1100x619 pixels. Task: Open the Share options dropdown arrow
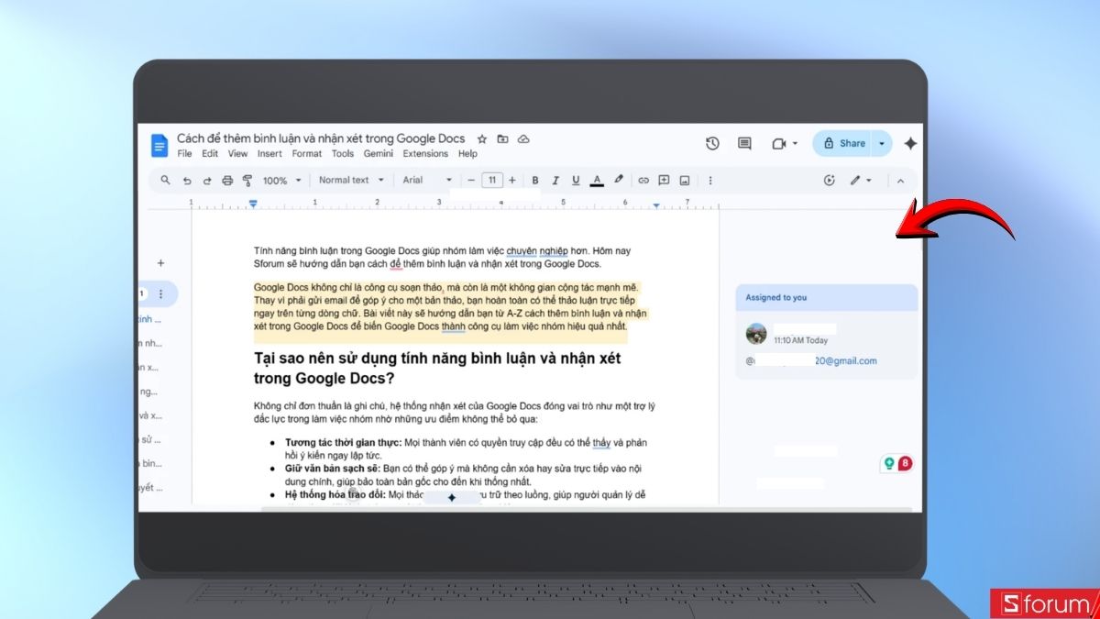[x=882, y=143]
